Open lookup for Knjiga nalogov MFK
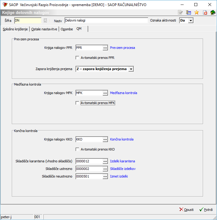 pyautogui.click(x=105, y=93)
